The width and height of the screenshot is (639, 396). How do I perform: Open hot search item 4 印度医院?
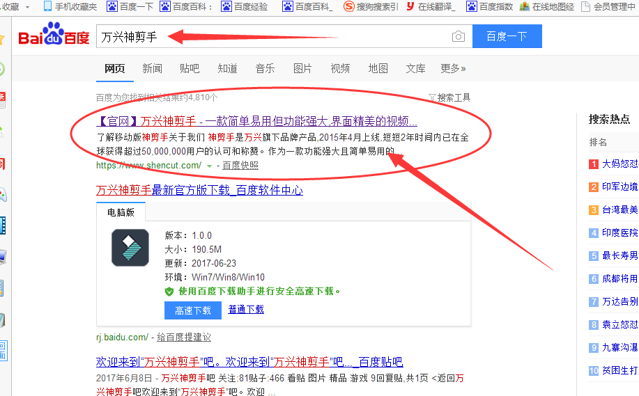[x=619, y=232]
